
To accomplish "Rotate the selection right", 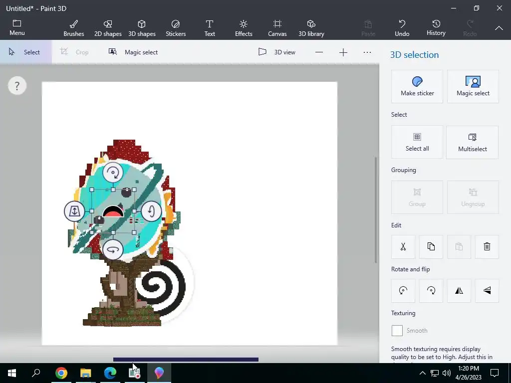I will [x=431, y=291].
